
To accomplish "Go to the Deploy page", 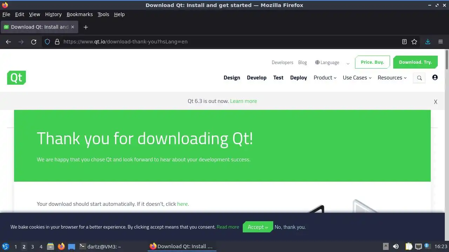I will coord(299,78).
